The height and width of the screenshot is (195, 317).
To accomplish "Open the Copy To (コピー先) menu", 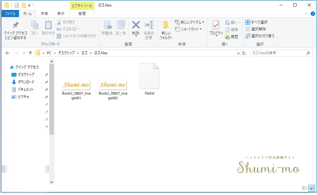I will 120,28.
